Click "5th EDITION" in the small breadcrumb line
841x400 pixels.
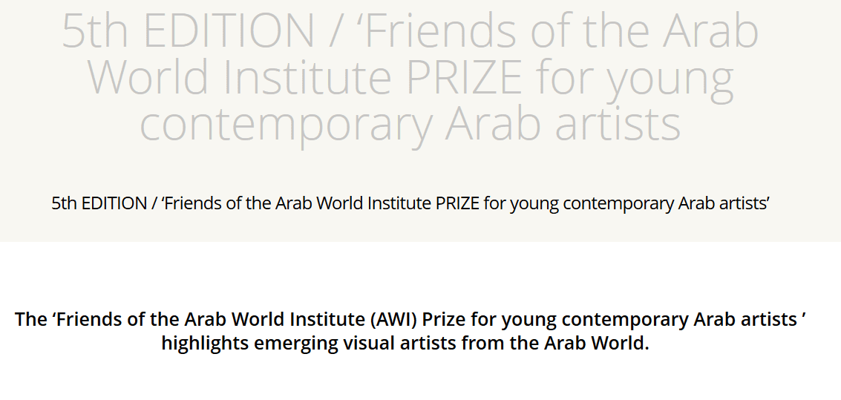pyautogui.click(x=99, y=203)
